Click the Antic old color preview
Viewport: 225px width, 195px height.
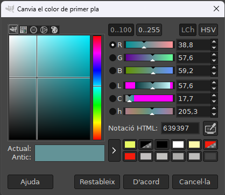(x=69, y=157)
